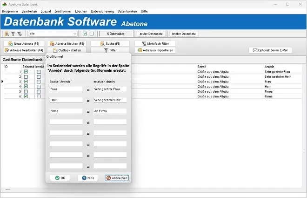Toggle Selected checkbox for row 2
The height and width of the screenshot is (198, 307).
[x=26, y=77]
